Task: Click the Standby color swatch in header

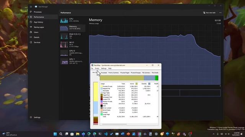Action: click(x=149, y=84)
